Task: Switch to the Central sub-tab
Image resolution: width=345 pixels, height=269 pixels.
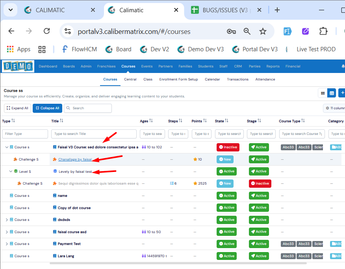Action: point(130,79)
